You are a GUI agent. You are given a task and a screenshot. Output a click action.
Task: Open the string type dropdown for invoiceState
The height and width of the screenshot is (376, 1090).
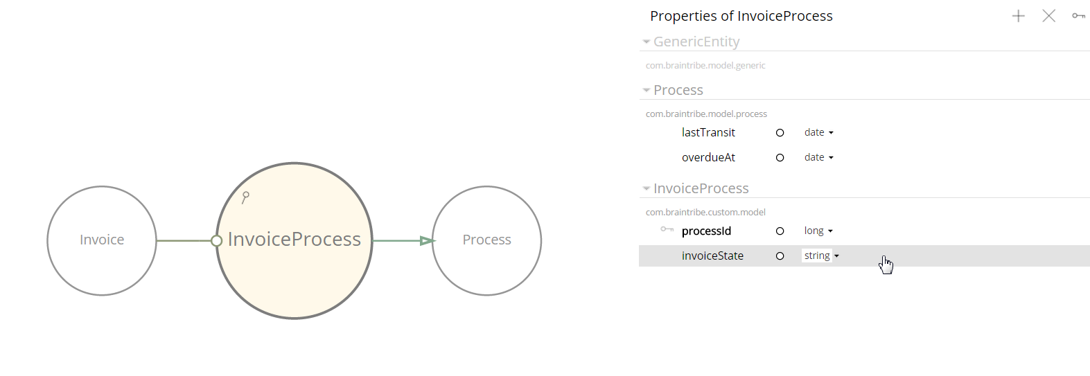tap(821, 256)
